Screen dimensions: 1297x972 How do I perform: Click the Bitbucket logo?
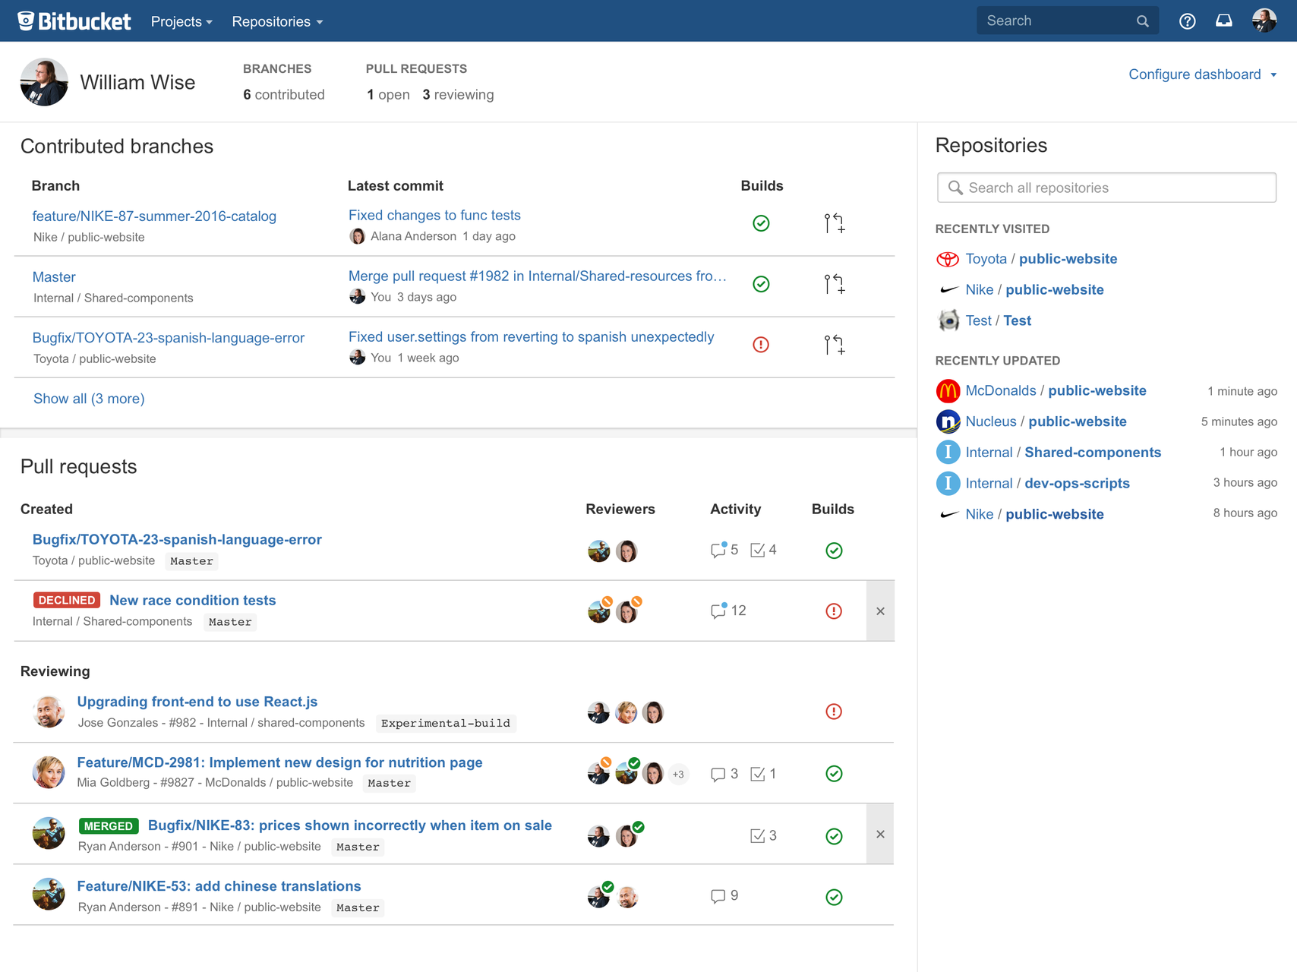73,21
